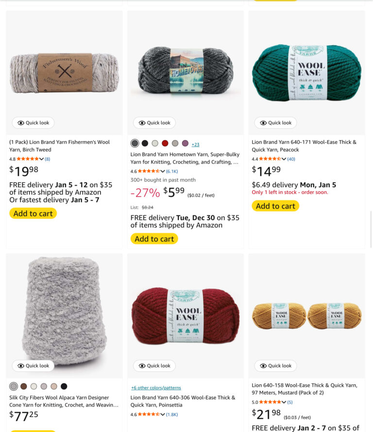Quick look the Fishermen's Wool yarn

33,122
